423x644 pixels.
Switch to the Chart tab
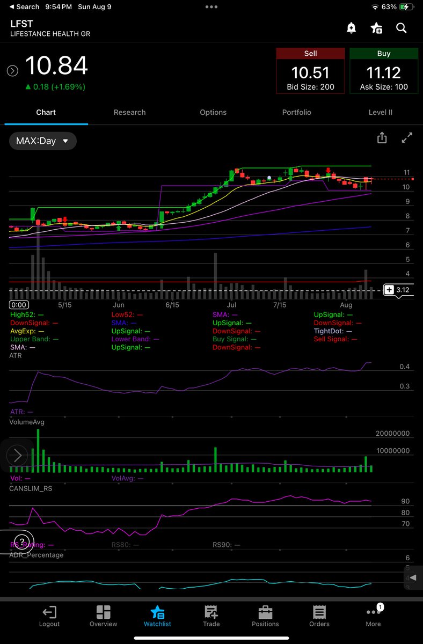tap(46, 112)
